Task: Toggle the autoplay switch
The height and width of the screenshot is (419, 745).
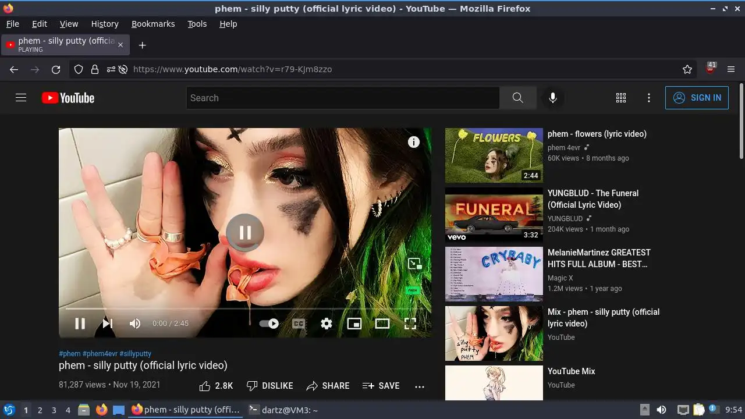Action: [269, 324]
